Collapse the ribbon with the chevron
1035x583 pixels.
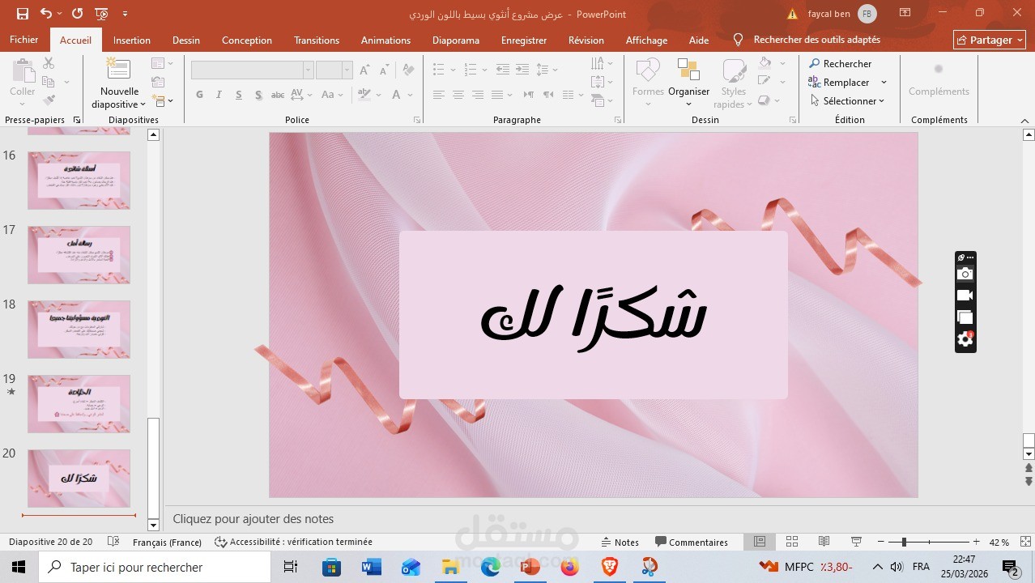[x=1024, y=121]
